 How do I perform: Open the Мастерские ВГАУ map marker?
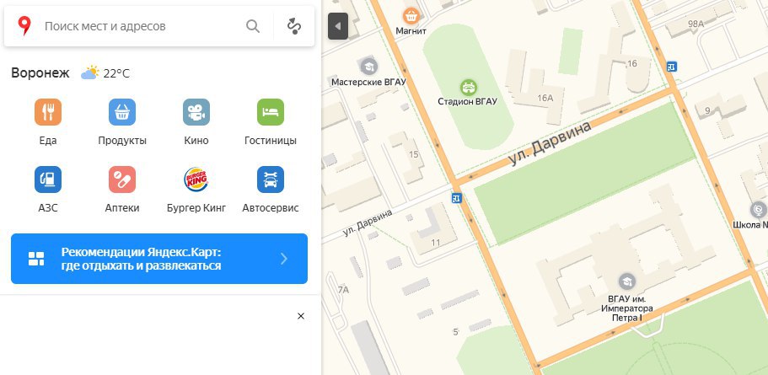click(x=368, y=67)
